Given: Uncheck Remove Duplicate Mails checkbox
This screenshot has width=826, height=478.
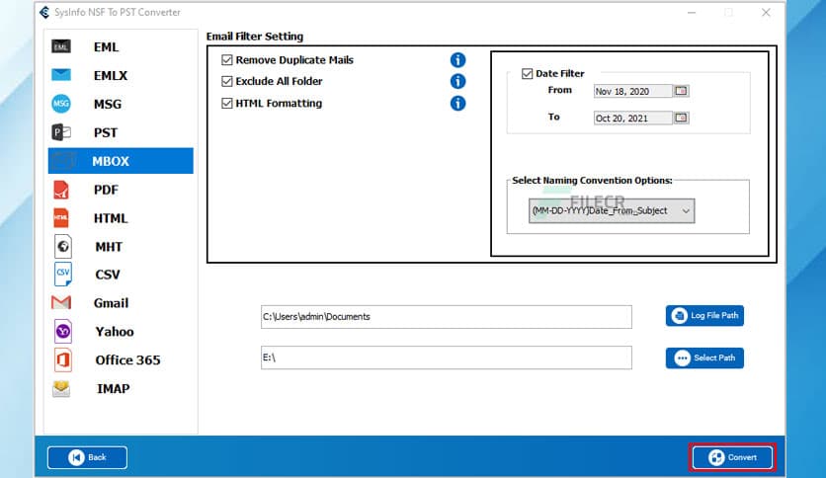Looking at the screenshot, I should (x=227, y=60).
